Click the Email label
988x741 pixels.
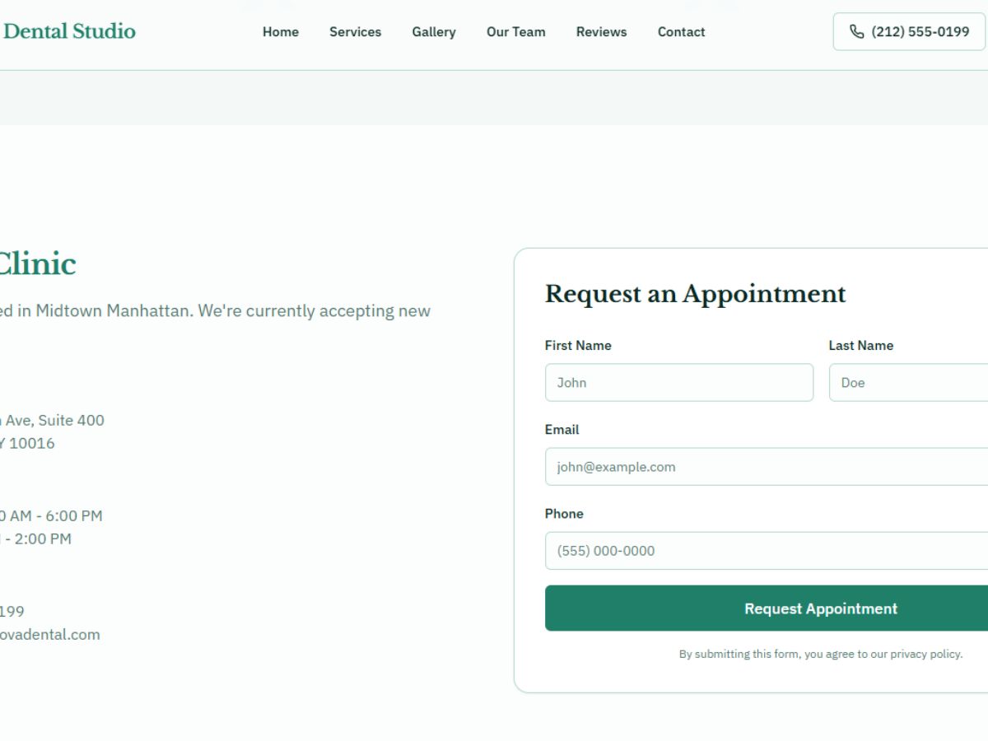562,430
